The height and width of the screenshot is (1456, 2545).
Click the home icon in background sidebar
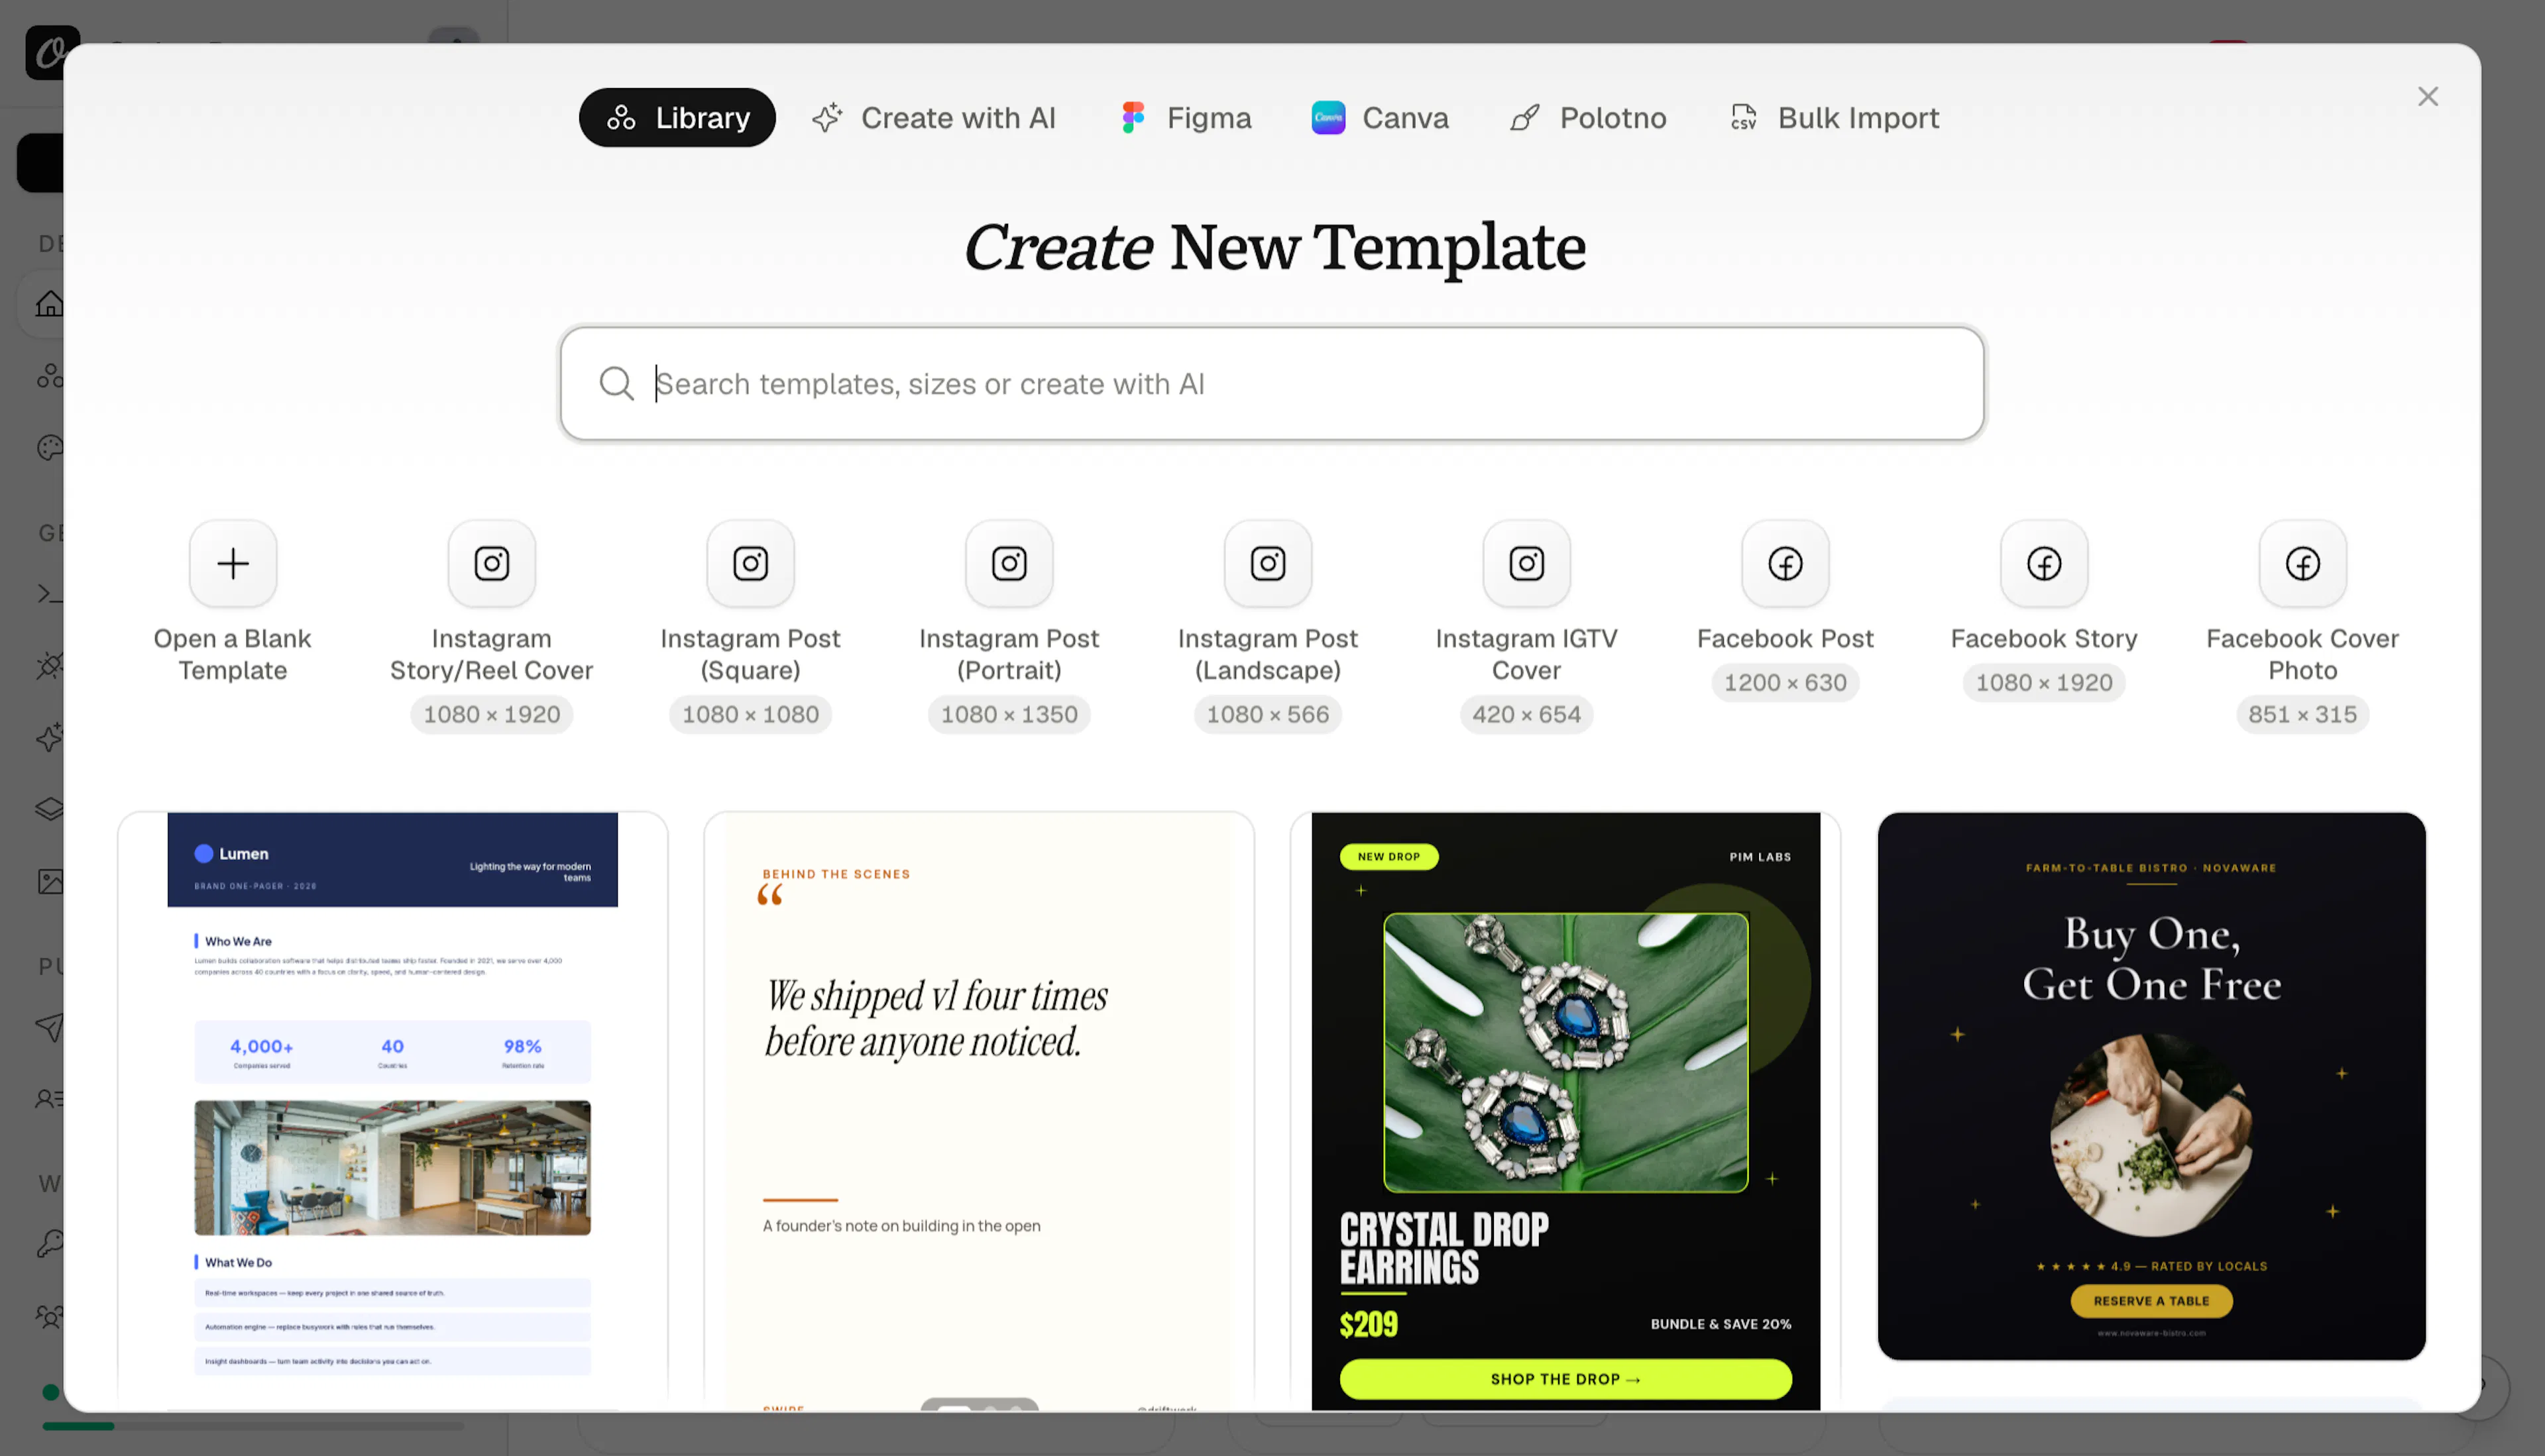pos(50,304)
